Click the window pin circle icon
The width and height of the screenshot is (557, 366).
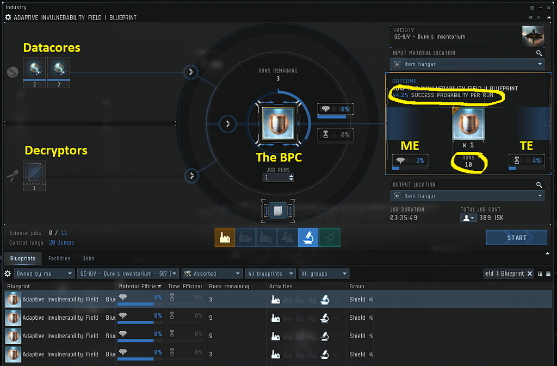point(532,8)
